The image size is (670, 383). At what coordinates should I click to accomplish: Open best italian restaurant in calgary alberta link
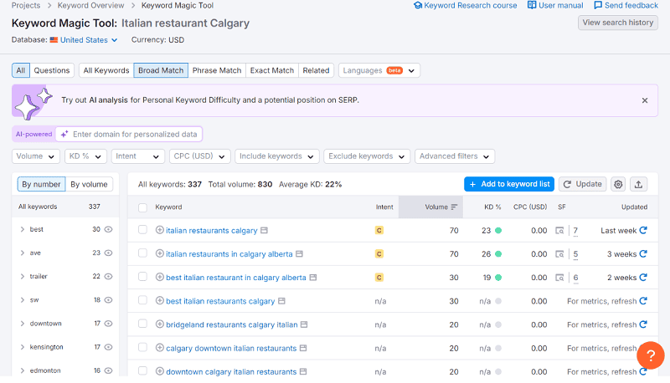click(x=235, y=278)
